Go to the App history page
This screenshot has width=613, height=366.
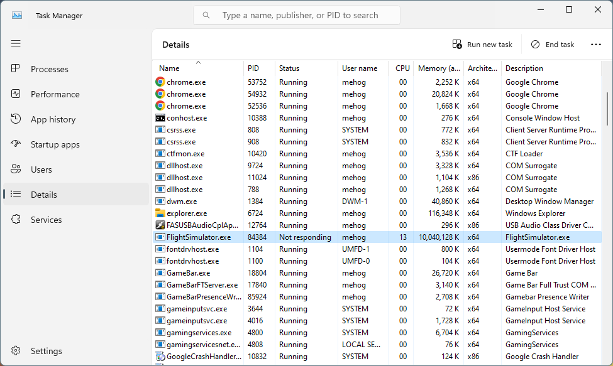76,119
